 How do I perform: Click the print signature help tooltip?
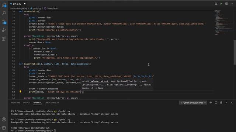pos(117,85)
